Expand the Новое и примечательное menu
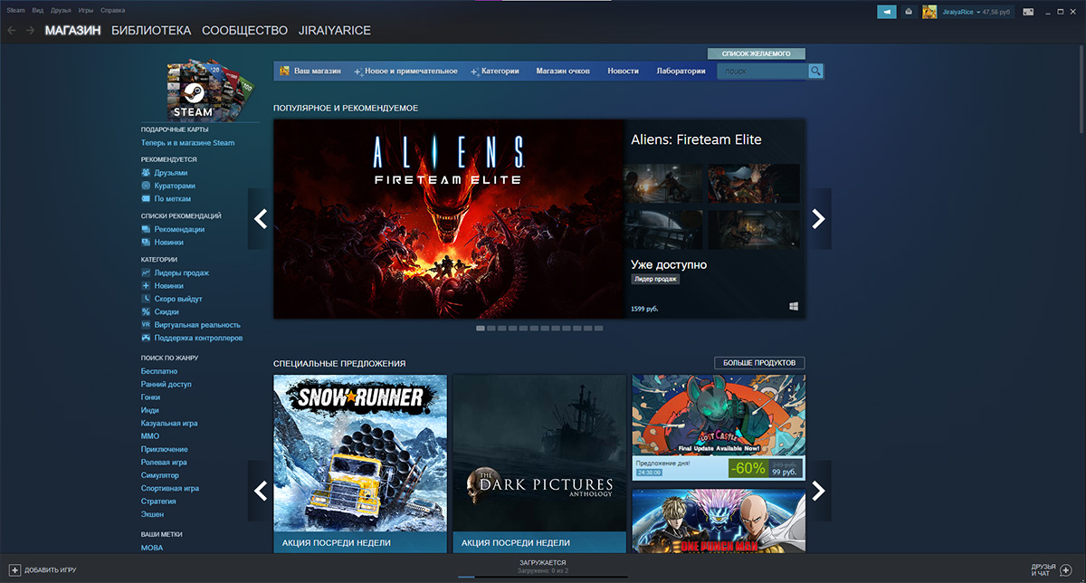Image resolution: width=1086 pixels, height=583 pixels. (x=405, y=71)
